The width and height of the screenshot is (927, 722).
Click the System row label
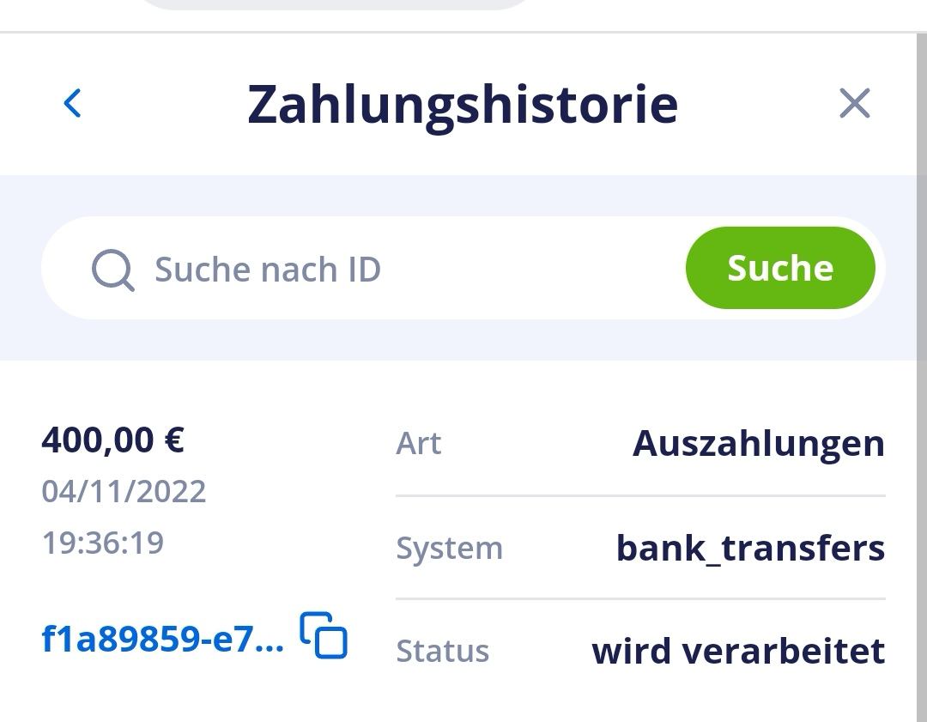click(449, 548)
